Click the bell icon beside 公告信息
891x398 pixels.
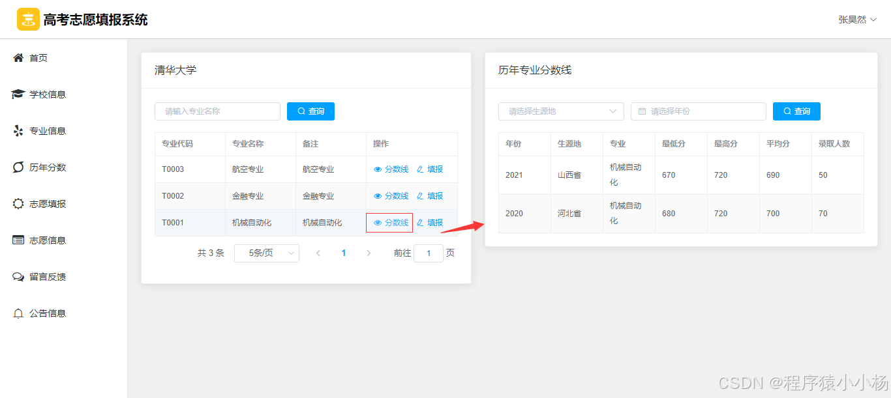pyautogui.click(x=18, y=313)
